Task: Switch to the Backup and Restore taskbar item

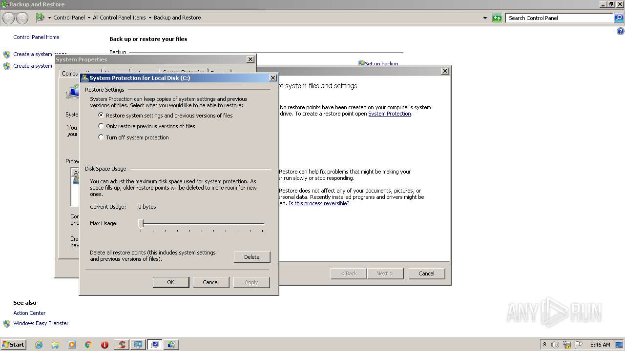Action: pyautogui.click(x=171, y=345)
